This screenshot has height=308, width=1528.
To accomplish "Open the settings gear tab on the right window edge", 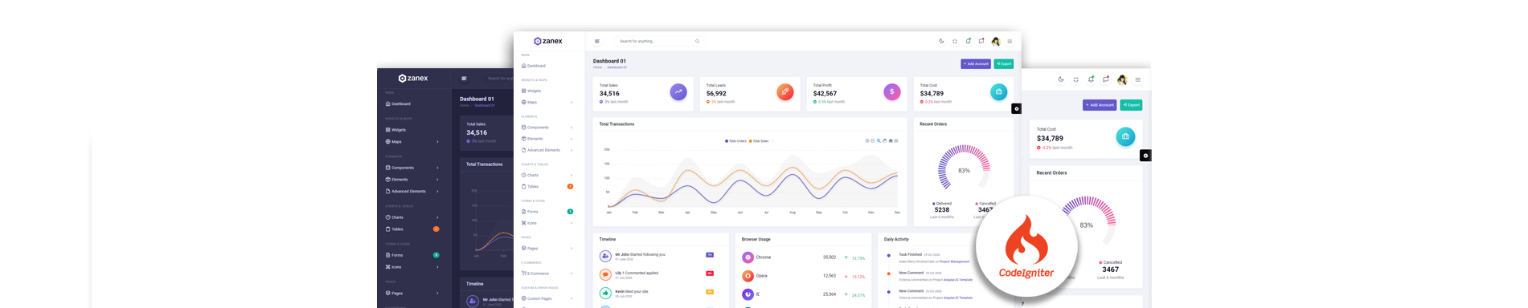I will 1145,156.
